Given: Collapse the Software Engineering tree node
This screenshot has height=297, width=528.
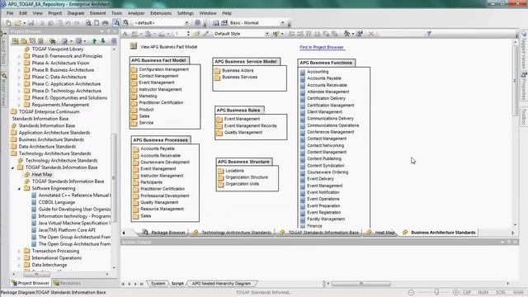Looking at the screenshot, I should pyautogui.click(x=19, y=189).
